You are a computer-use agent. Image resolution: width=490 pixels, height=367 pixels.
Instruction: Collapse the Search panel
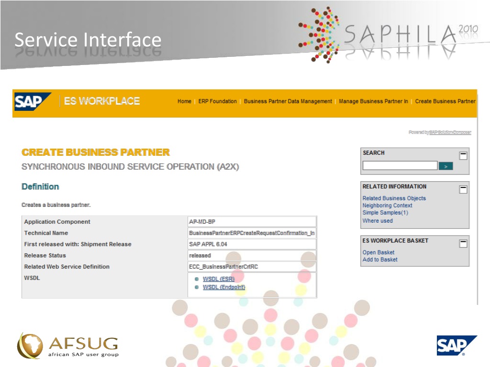463,155
